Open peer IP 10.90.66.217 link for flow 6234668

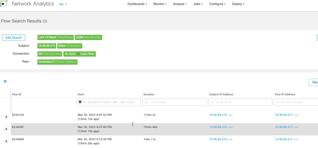click(x=284, y=139)
